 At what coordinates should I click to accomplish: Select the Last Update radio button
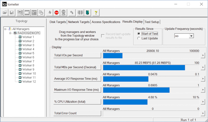click(139, 38)
